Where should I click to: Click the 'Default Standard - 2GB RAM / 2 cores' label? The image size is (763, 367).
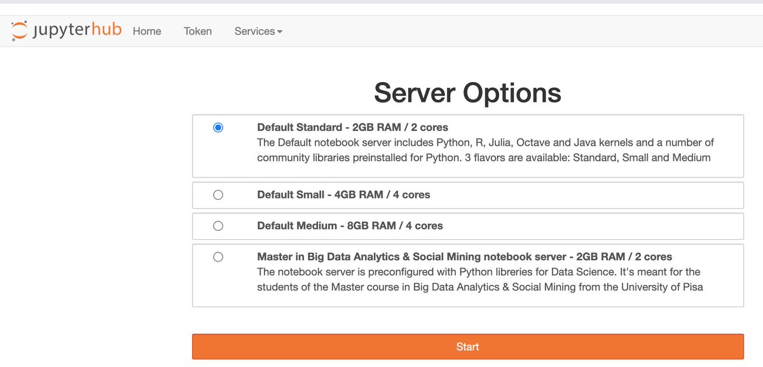point(352,127)
